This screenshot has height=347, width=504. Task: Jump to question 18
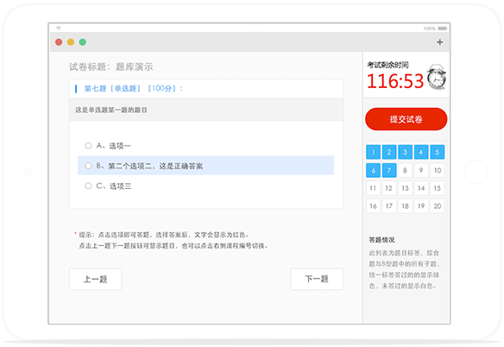pos(405,206)
